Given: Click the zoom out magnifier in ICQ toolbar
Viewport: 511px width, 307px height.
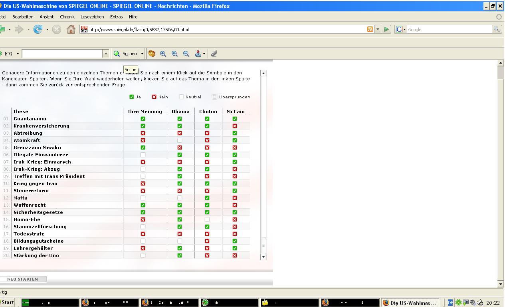Looking at the screenshot, I should coord(186,54).
